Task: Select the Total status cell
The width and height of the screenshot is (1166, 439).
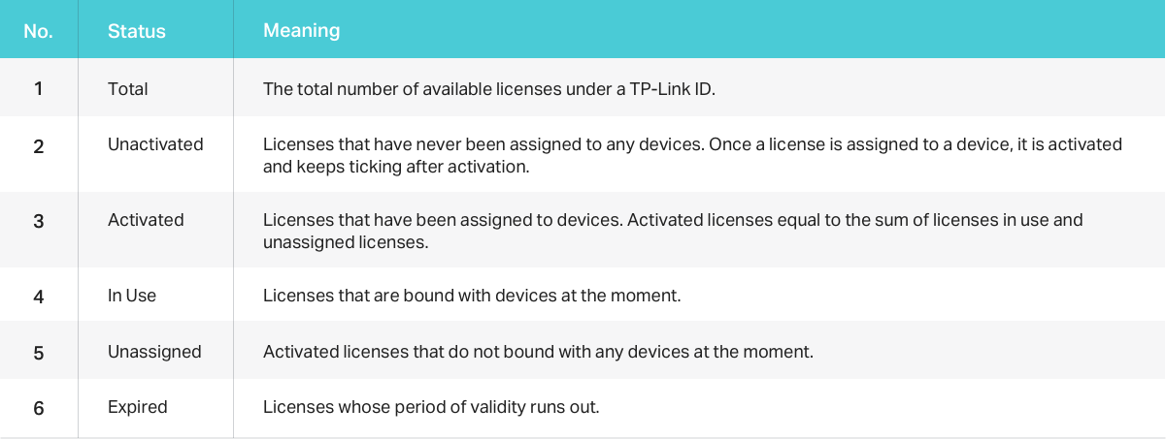Action: coord(128,88)
